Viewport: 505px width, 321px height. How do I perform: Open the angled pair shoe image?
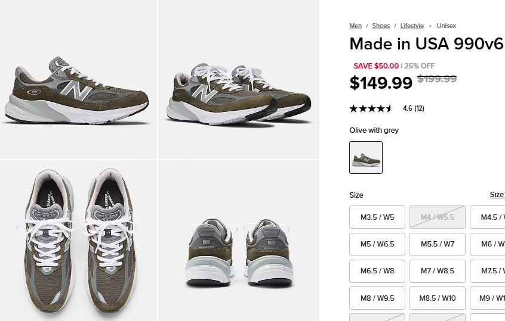(239, 79)
